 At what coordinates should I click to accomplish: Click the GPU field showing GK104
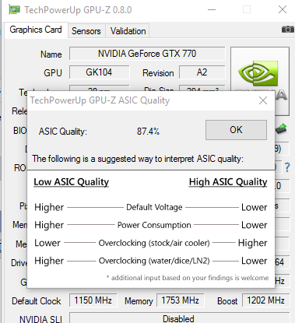[99, 72]
